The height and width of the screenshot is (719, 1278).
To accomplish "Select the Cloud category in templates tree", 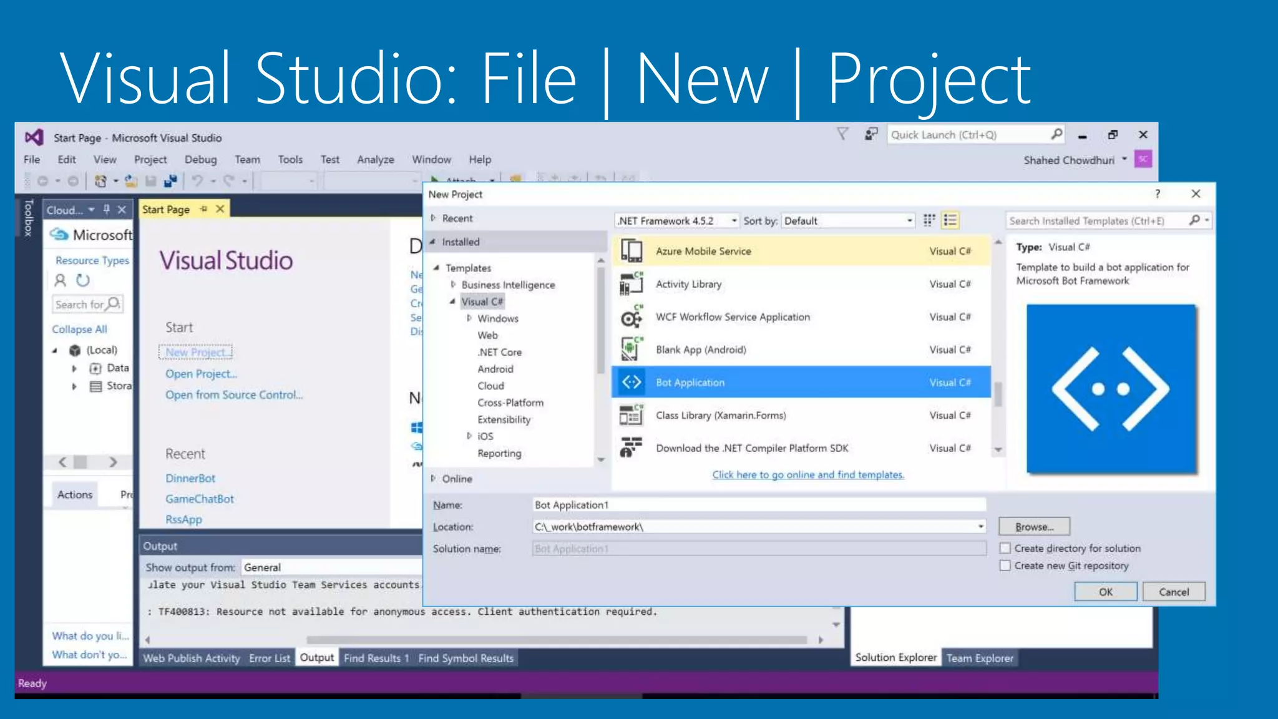I will click(x=490, y=386).
